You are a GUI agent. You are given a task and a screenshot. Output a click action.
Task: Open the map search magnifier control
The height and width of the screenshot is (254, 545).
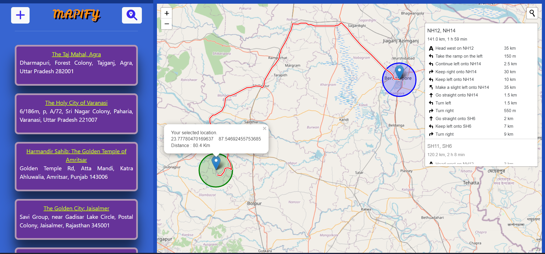point(532,13)
